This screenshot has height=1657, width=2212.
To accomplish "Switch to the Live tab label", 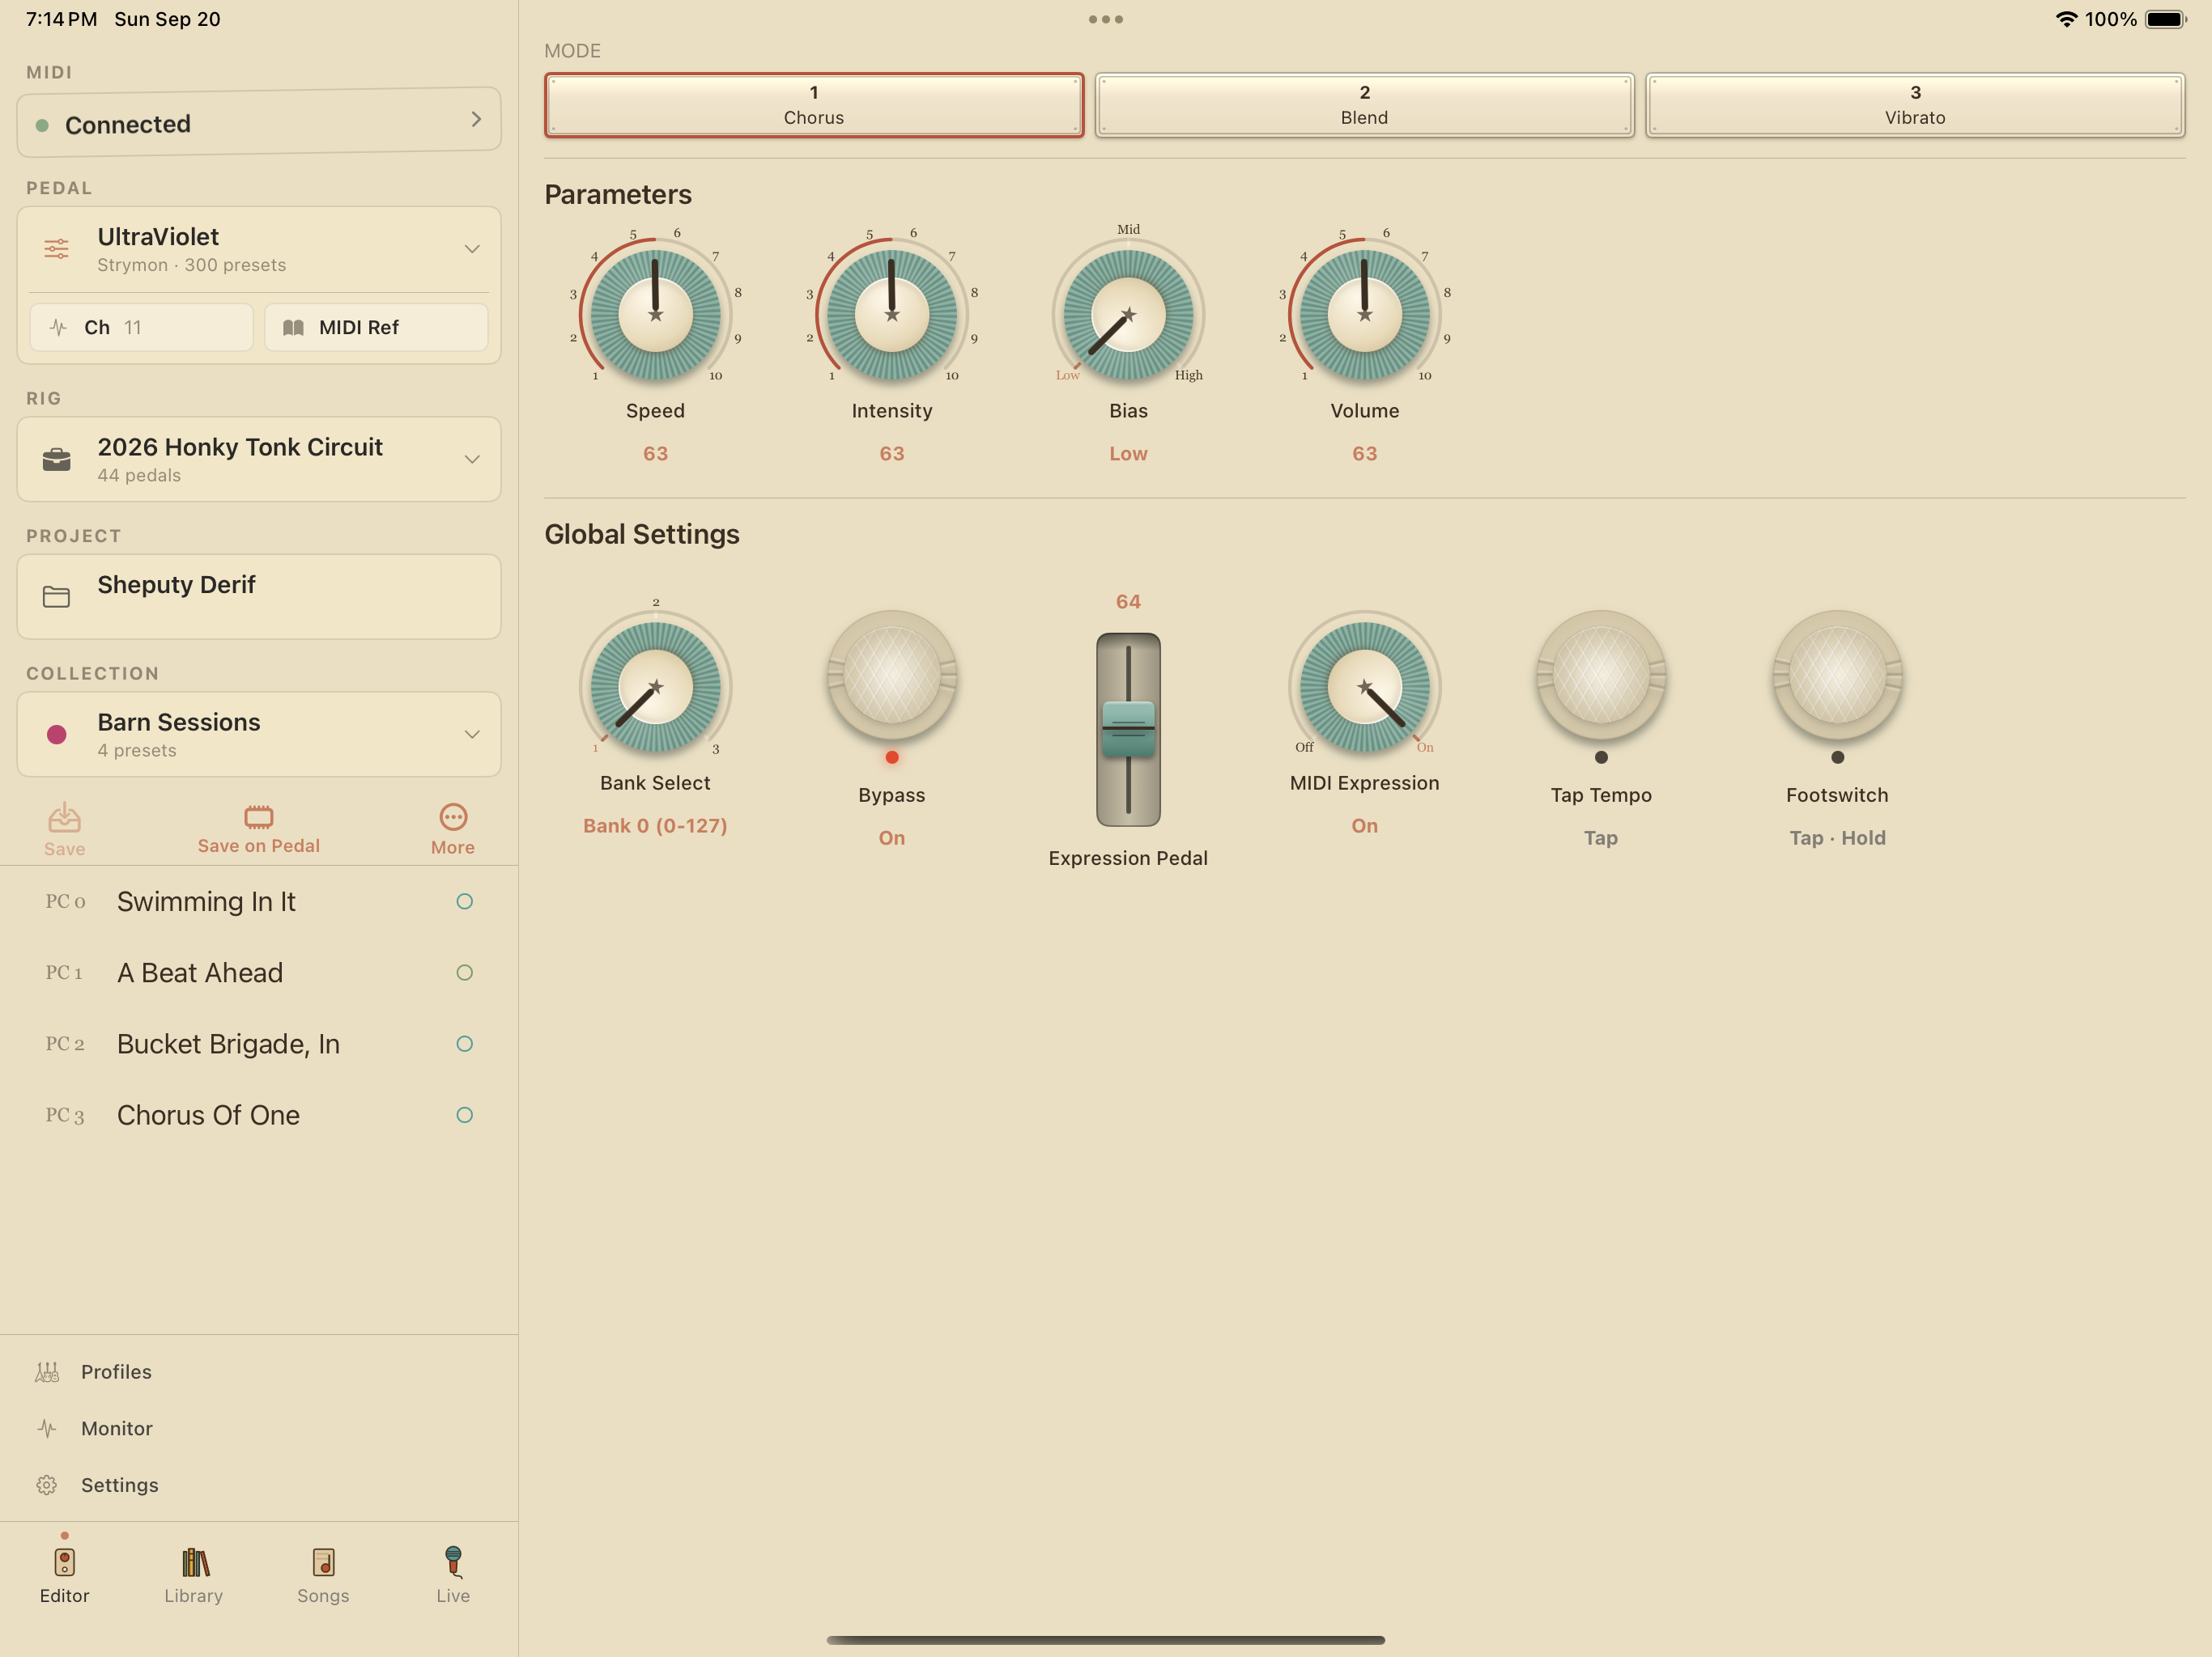I will (x=453, y=1596).
